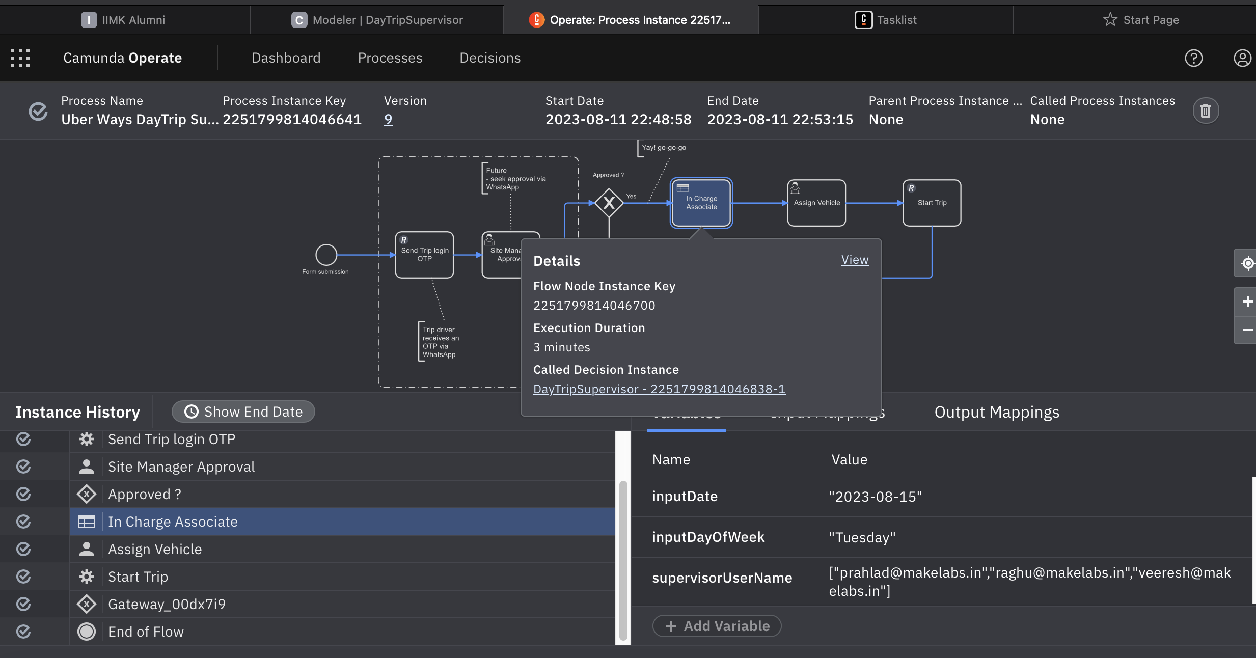This screenshot has height=658, width=1256.
Task: Click the End Date value 2023-08-11 22:53:15
Action: pos(780,120)
